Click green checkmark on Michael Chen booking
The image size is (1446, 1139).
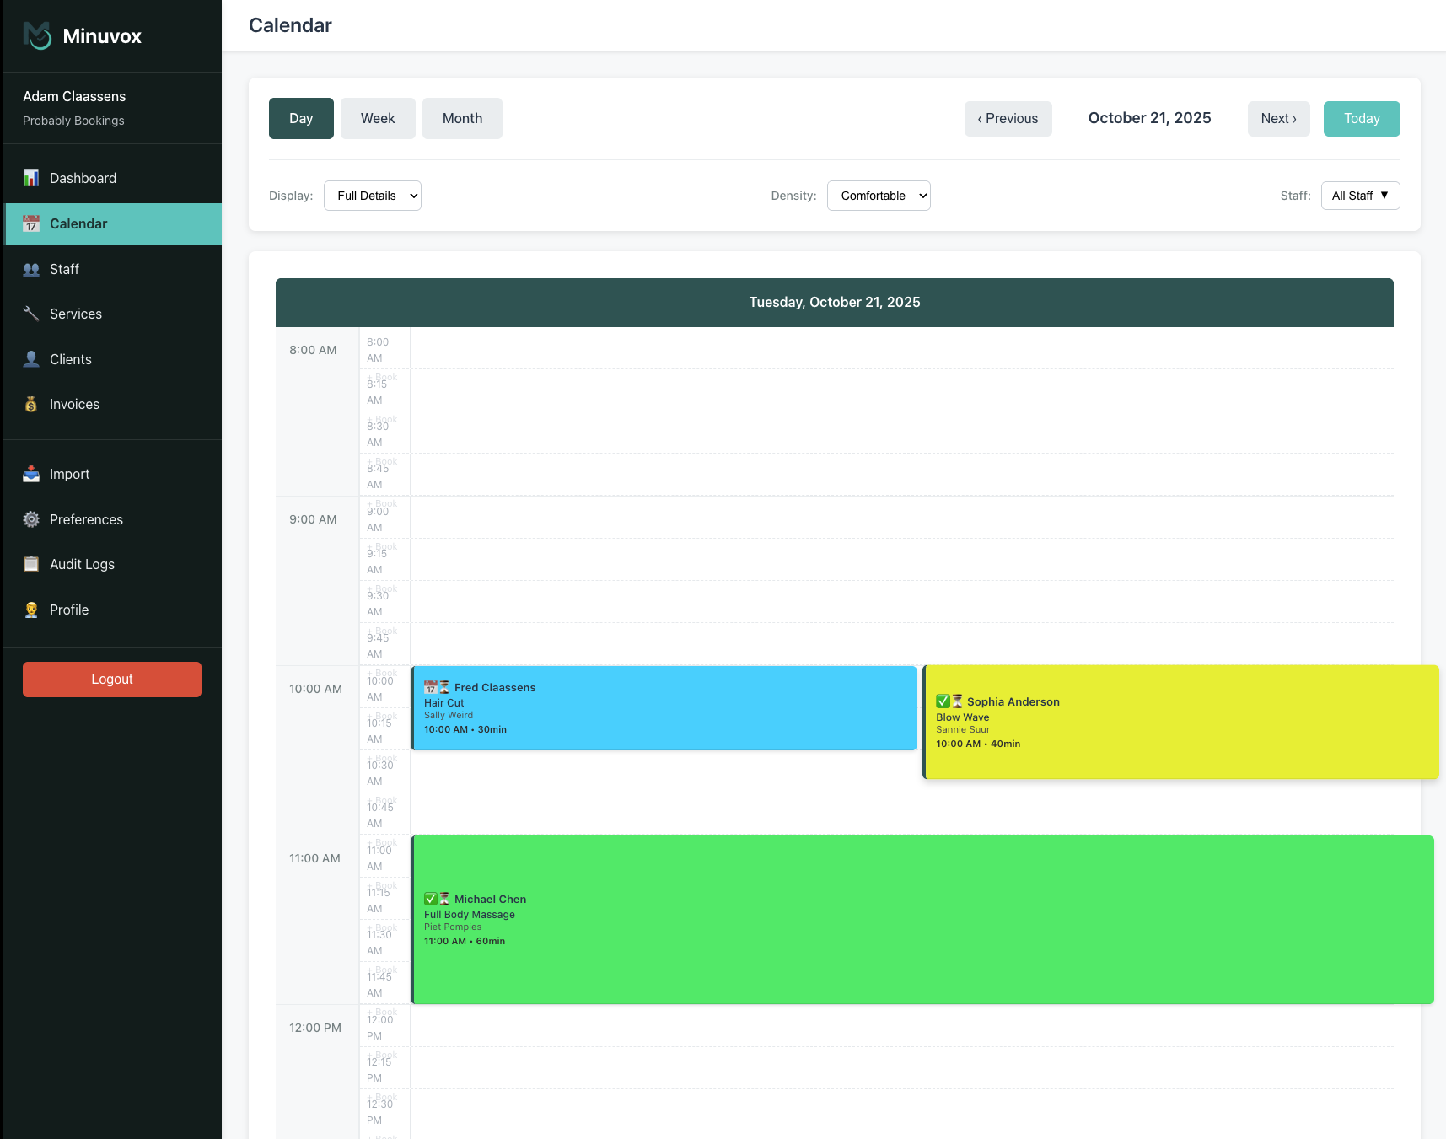tap(431, 899)
